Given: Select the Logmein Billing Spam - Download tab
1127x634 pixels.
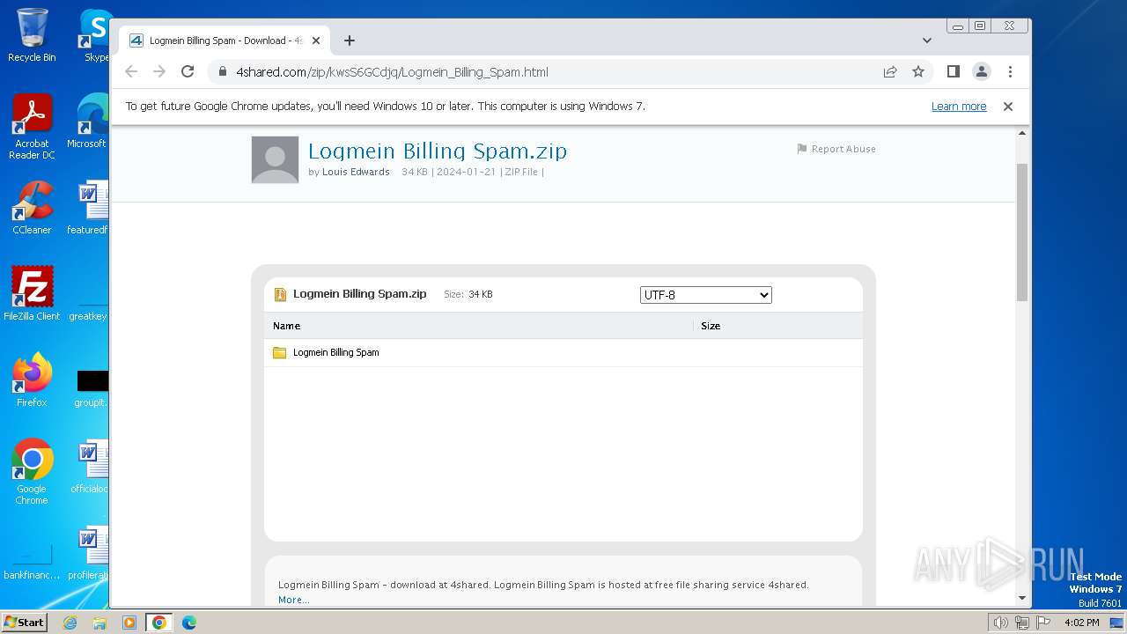Looking at the screenshot, I should point(225,41).
